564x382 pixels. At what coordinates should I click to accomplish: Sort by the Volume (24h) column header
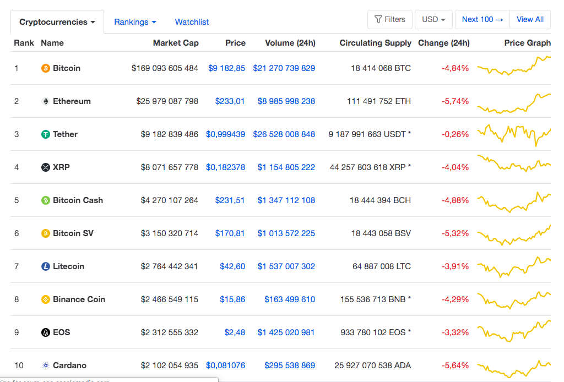[x=290, y=43]
